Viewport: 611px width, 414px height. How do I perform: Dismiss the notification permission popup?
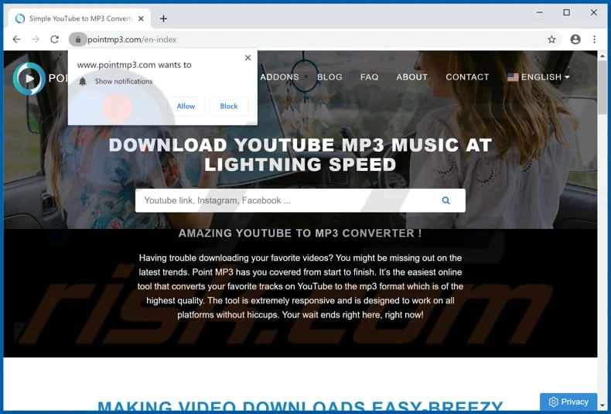[247, 58]
